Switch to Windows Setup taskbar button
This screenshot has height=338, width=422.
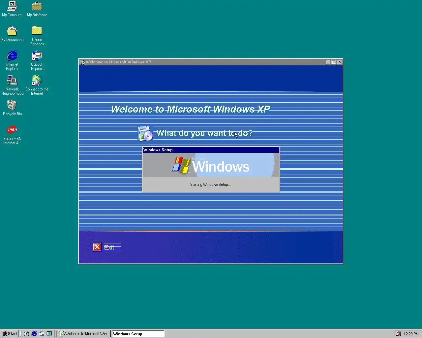pos(138,334)
